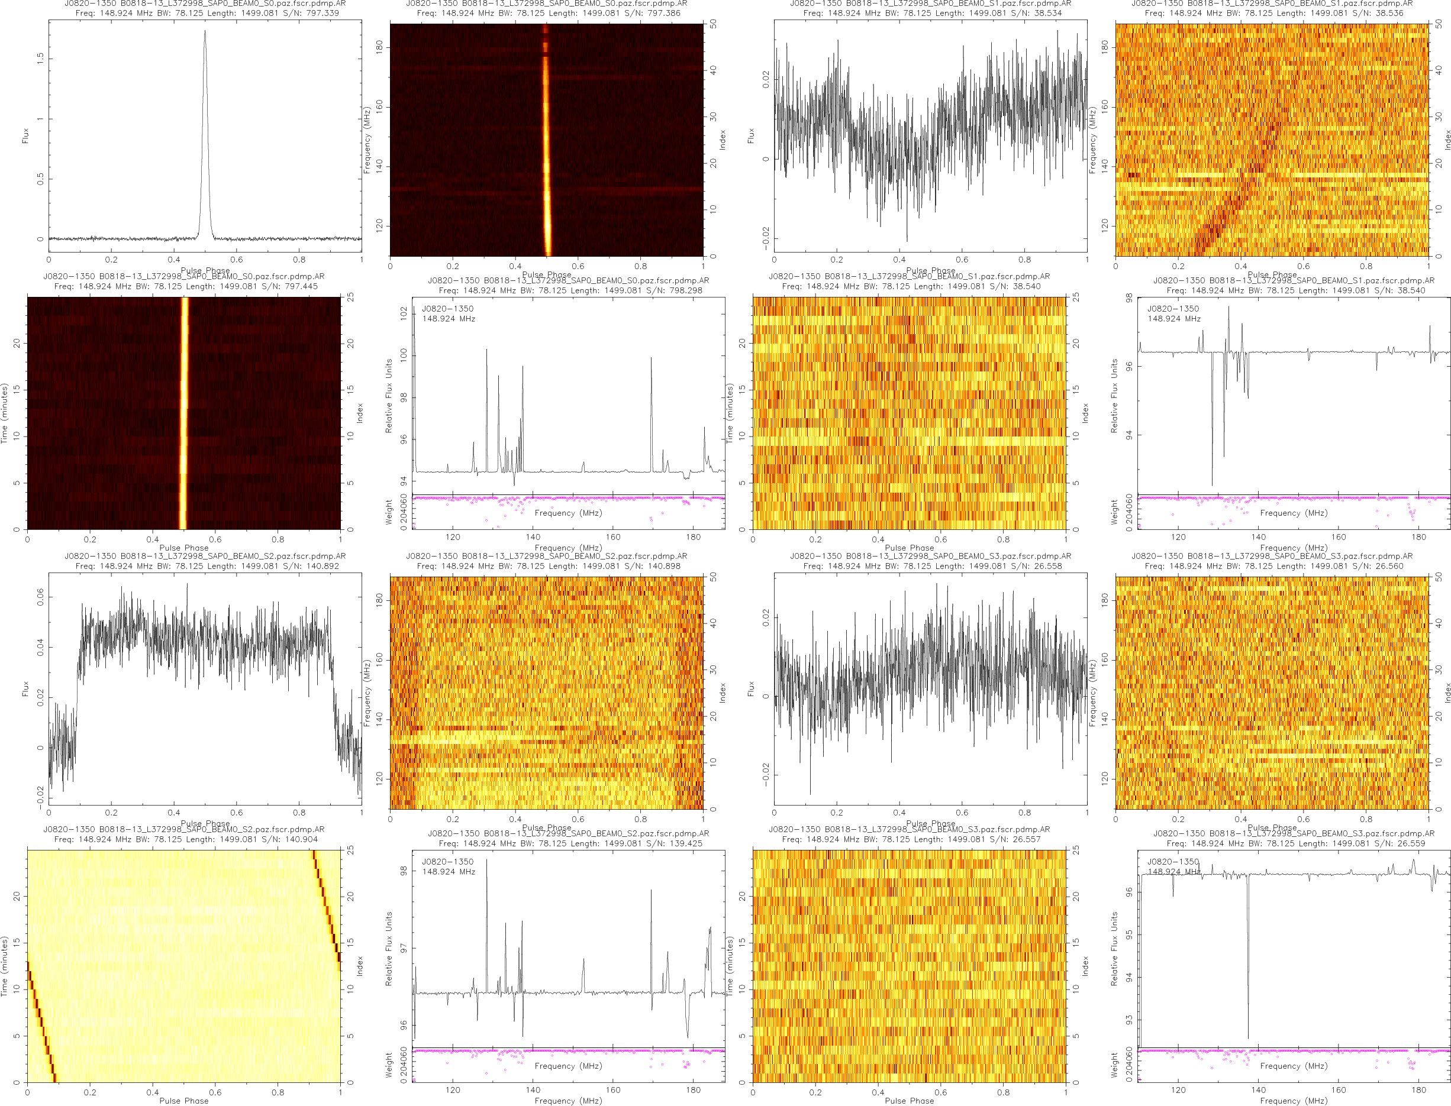The width and height of the screenshot is (1451, 1106).
Task: Click the S0 time-versus-phase heatmap
Action: (184, 413)
